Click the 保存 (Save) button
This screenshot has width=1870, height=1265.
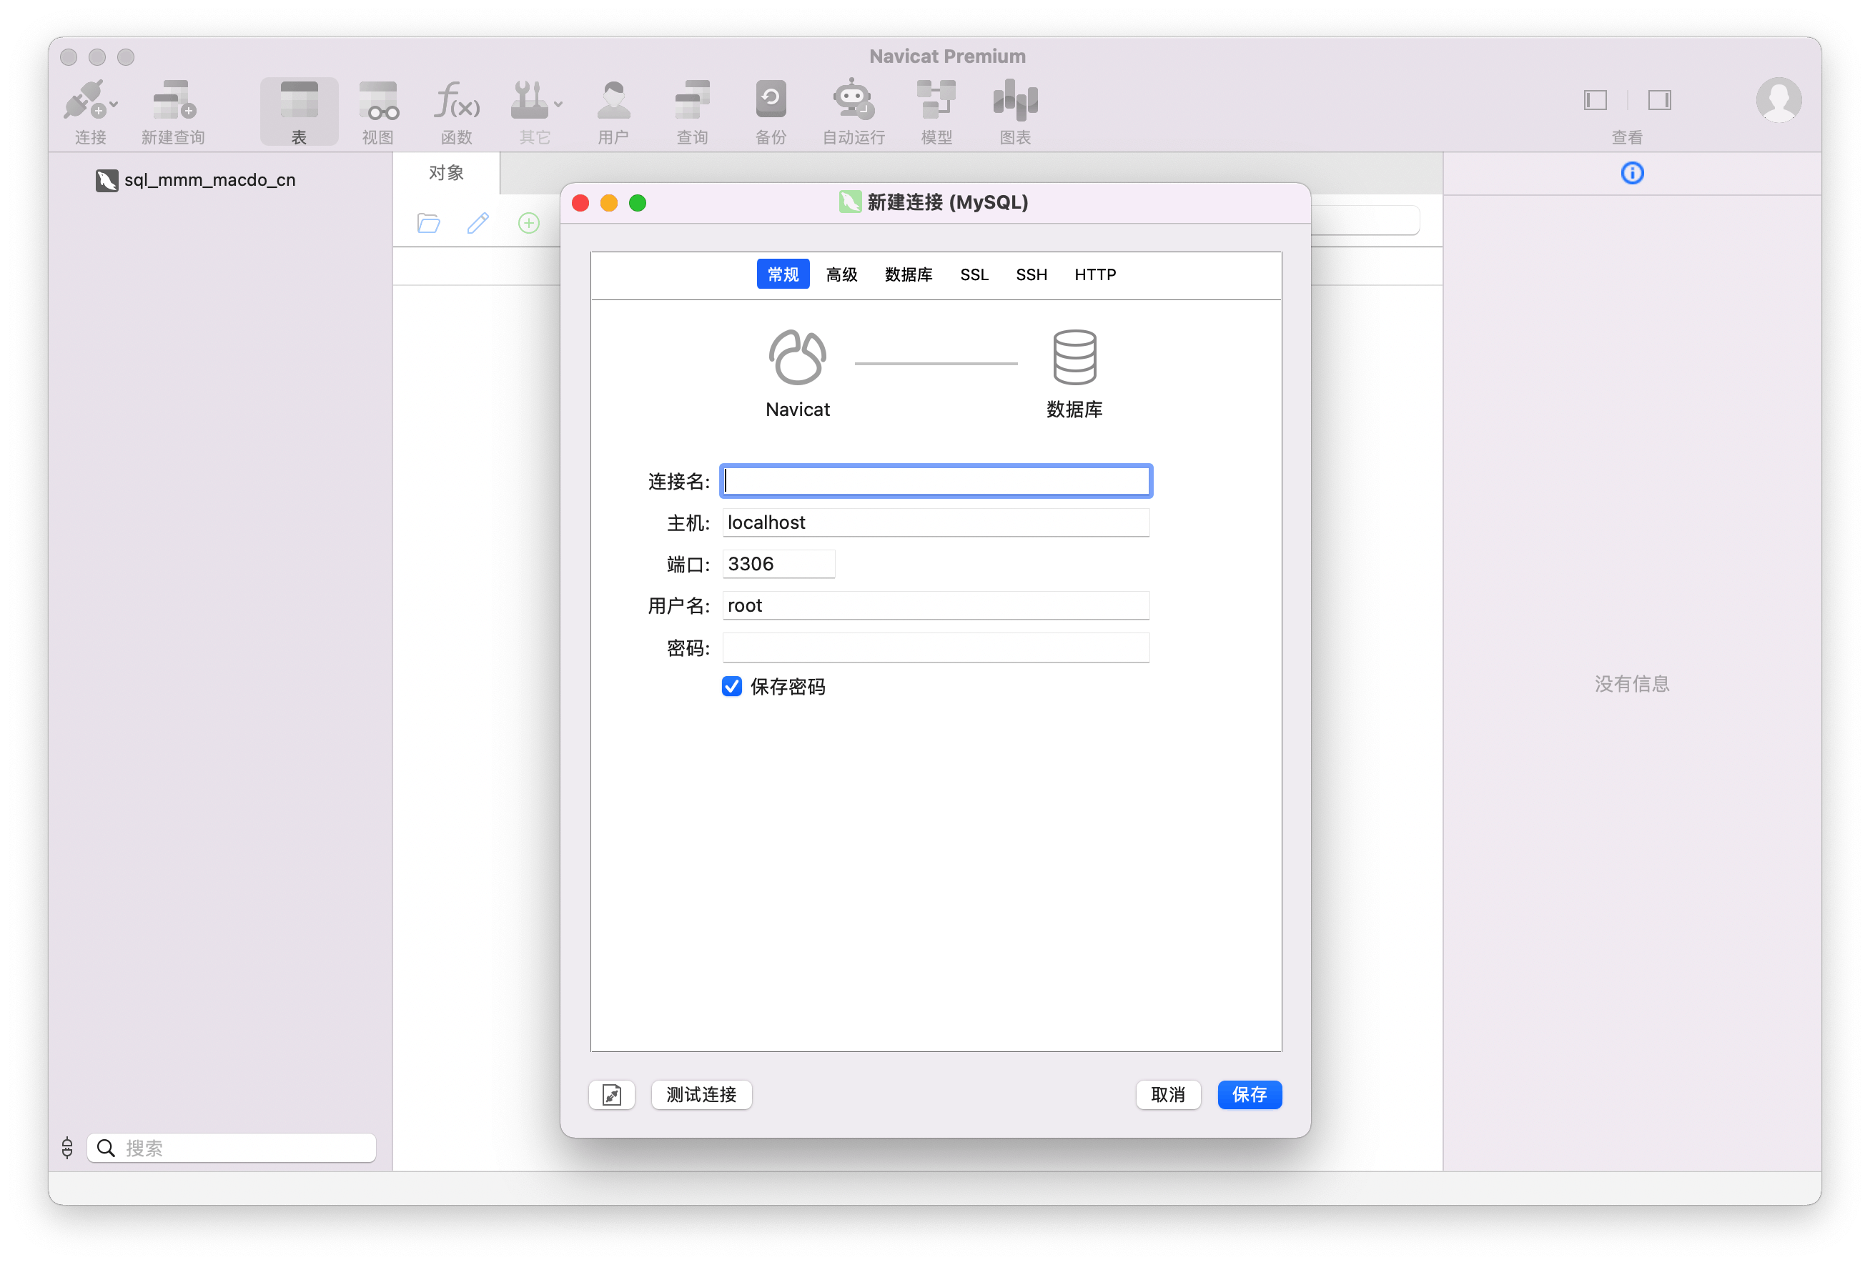coord(1249,1094)
